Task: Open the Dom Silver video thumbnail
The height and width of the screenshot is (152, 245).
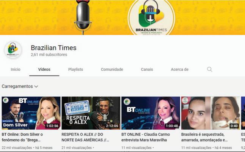Action: tap(31, 113)
